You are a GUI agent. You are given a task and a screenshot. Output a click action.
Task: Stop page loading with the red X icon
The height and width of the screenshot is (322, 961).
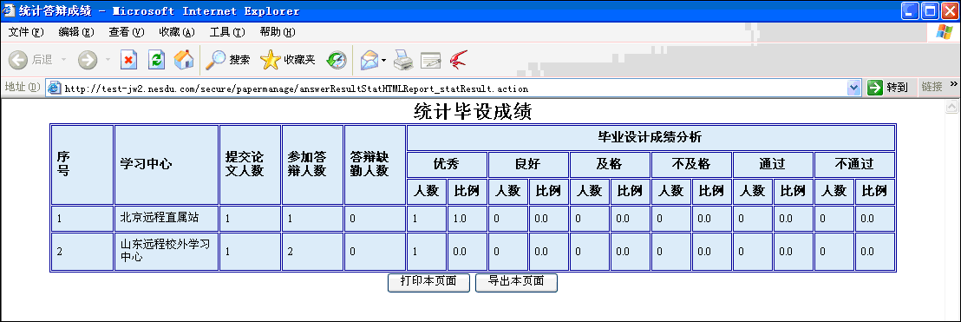click(128, 60)
